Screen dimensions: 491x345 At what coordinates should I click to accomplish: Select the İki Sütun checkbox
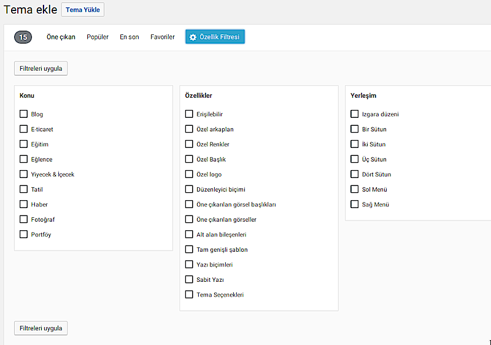355,144
